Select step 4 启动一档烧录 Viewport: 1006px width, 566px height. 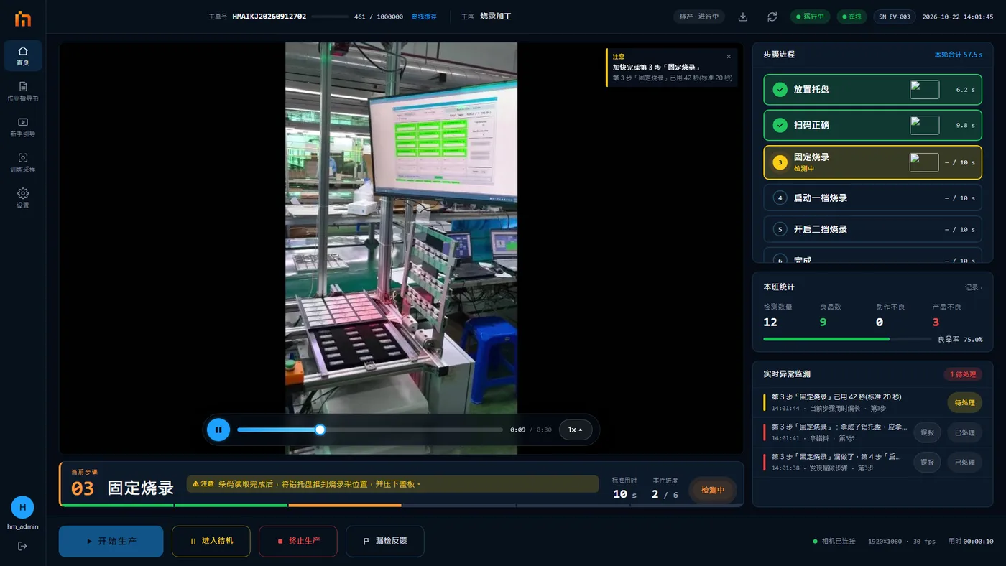click(872, 198)
